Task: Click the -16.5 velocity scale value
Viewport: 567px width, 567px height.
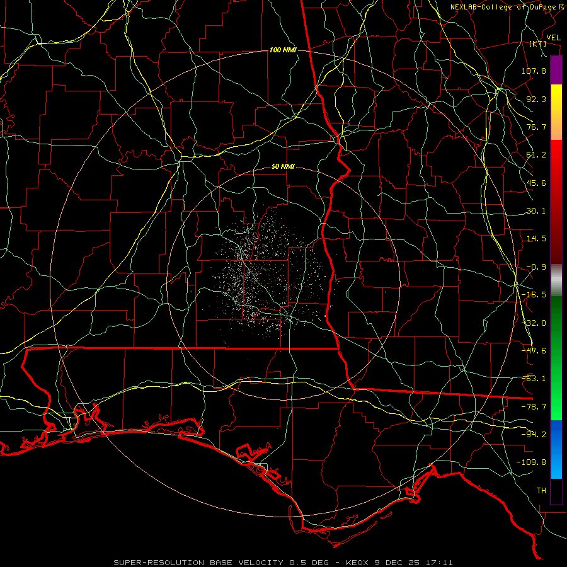Action: 534,295
